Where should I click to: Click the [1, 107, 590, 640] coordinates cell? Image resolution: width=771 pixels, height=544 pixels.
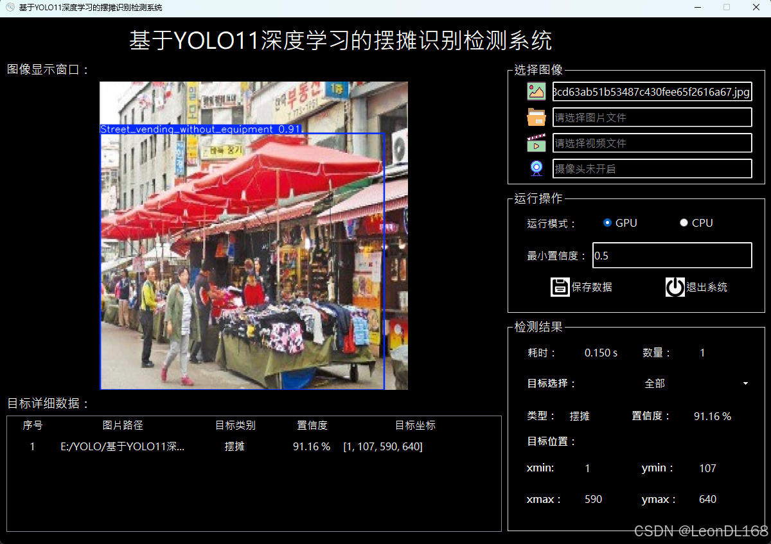click(383, 446)
